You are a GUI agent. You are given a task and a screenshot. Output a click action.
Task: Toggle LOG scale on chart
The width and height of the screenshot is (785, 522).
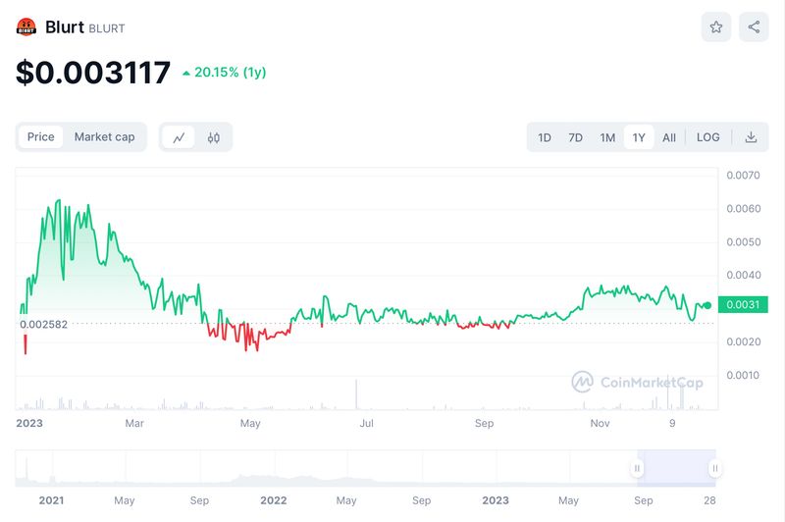click(x=707, y=137)
